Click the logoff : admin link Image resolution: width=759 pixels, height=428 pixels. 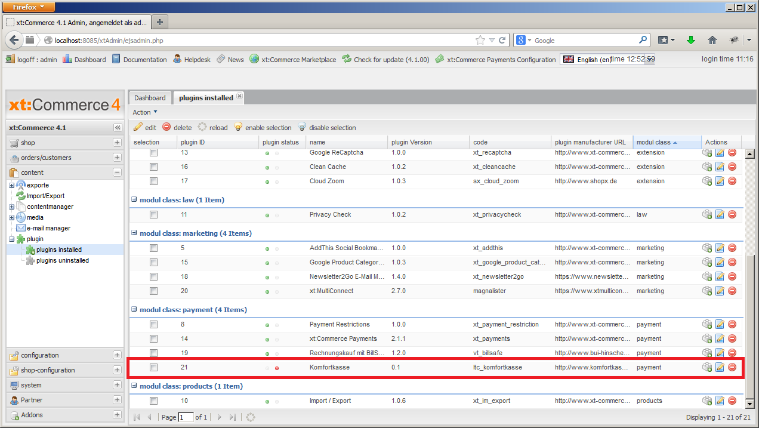click(32, 59)
